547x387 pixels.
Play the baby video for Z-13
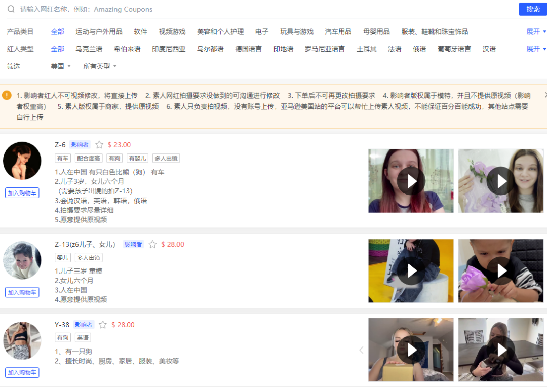pos(500,270)
